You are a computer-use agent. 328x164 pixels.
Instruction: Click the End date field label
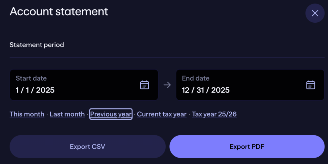196,78
